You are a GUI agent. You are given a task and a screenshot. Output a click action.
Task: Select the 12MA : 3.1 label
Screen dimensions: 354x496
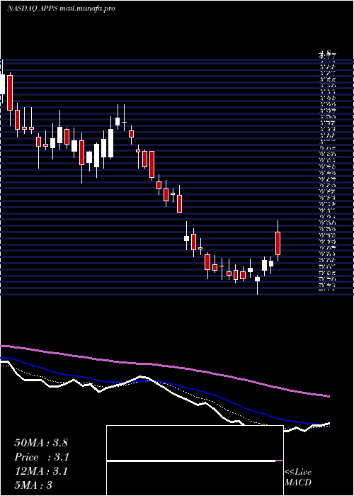click(41, 471)
